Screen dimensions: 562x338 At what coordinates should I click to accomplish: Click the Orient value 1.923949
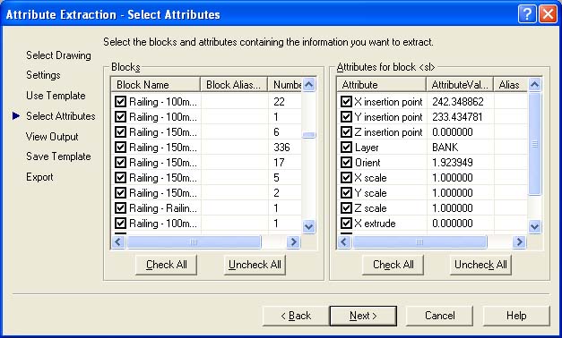coord(453,163)
